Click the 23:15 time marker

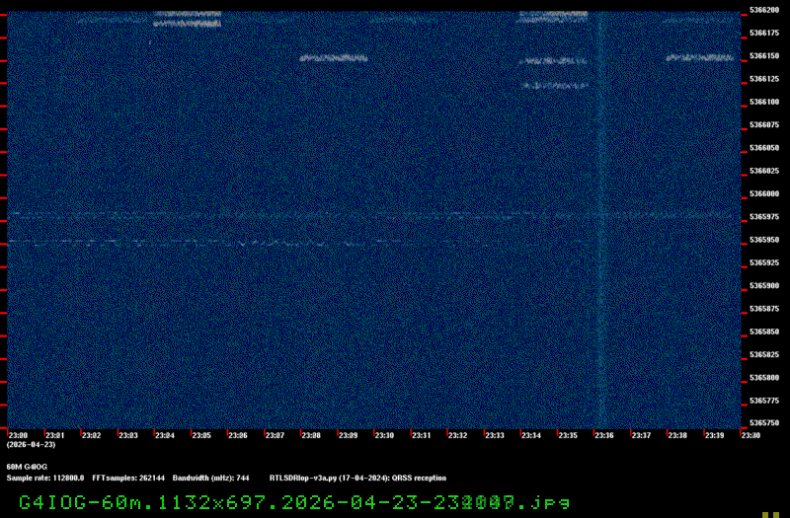point(568,435)
